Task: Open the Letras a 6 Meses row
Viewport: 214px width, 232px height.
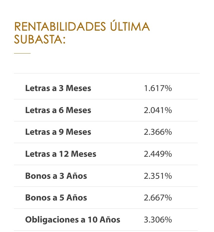Action: pos(106,110)
